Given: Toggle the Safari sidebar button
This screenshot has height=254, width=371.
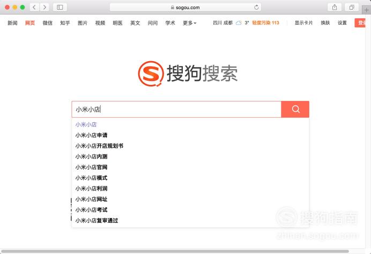Looking at the screenshot, I should tap(60, 8).
